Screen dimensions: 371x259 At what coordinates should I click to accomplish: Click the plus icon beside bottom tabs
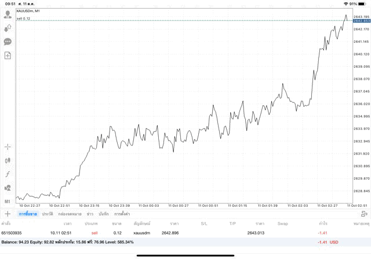pos(8,214)
